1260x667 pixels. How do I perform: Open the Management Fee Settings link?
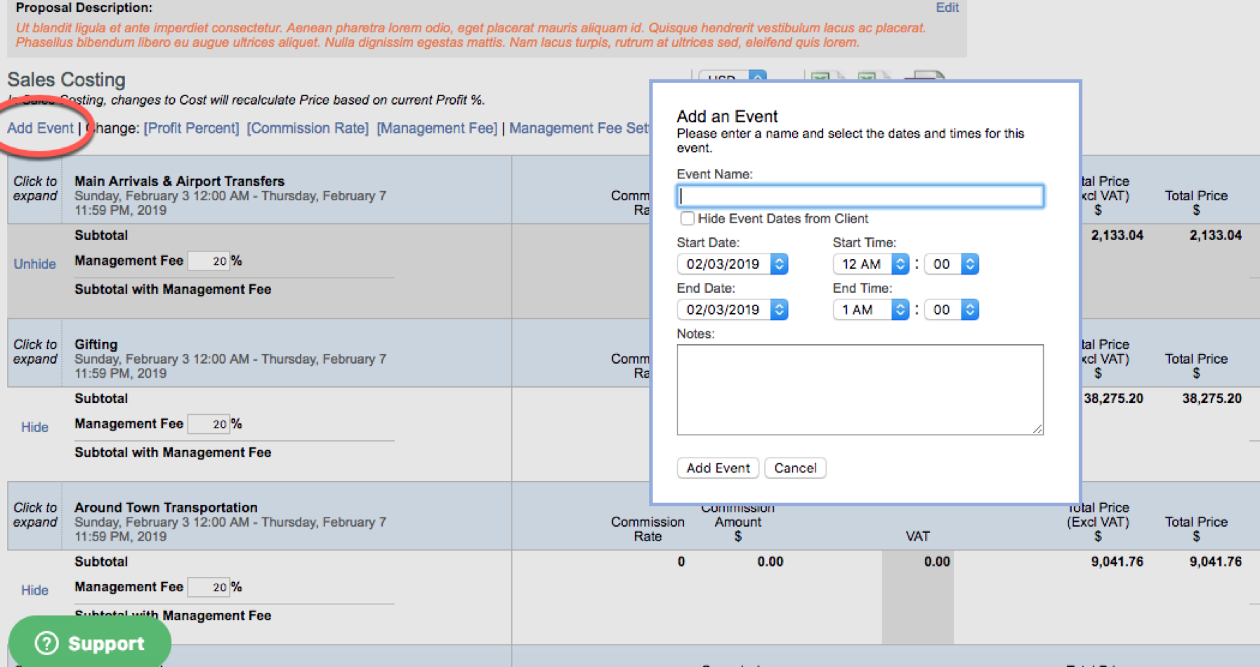click(579, 128)
